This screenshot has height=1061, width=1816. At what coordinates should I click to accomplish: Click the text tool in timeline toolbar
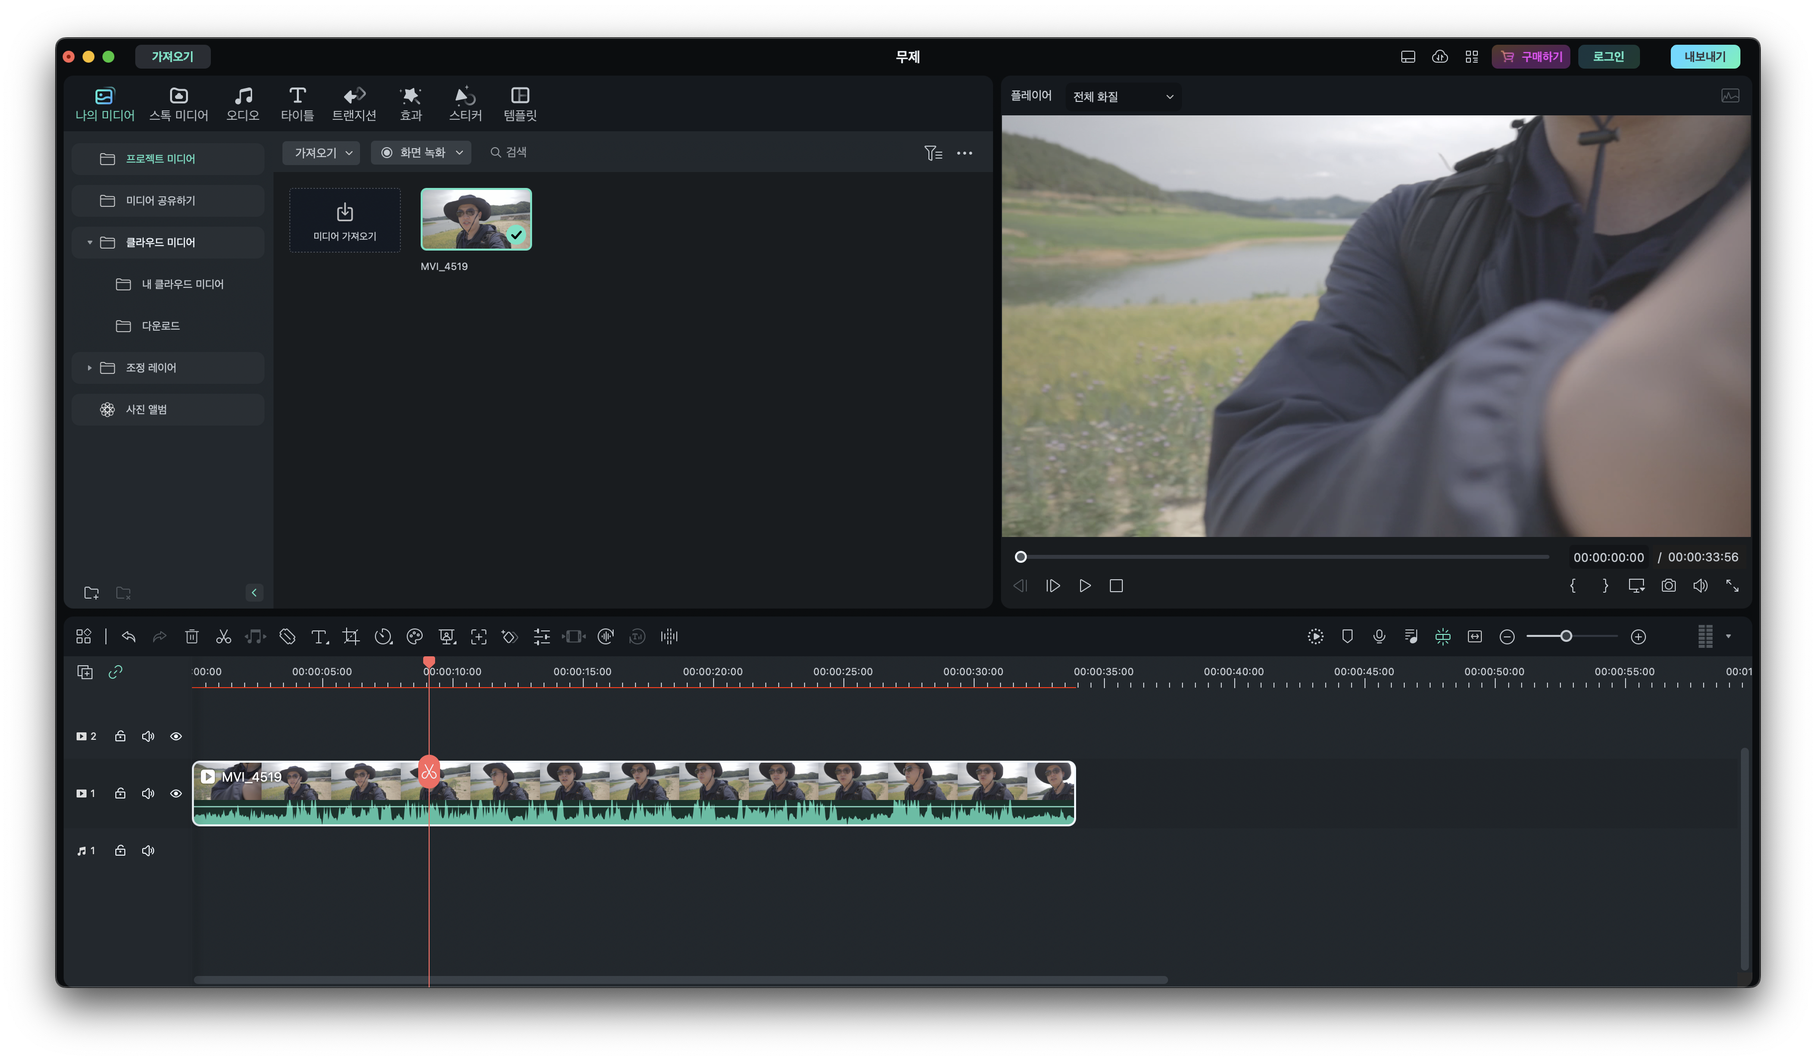[319, 637]
